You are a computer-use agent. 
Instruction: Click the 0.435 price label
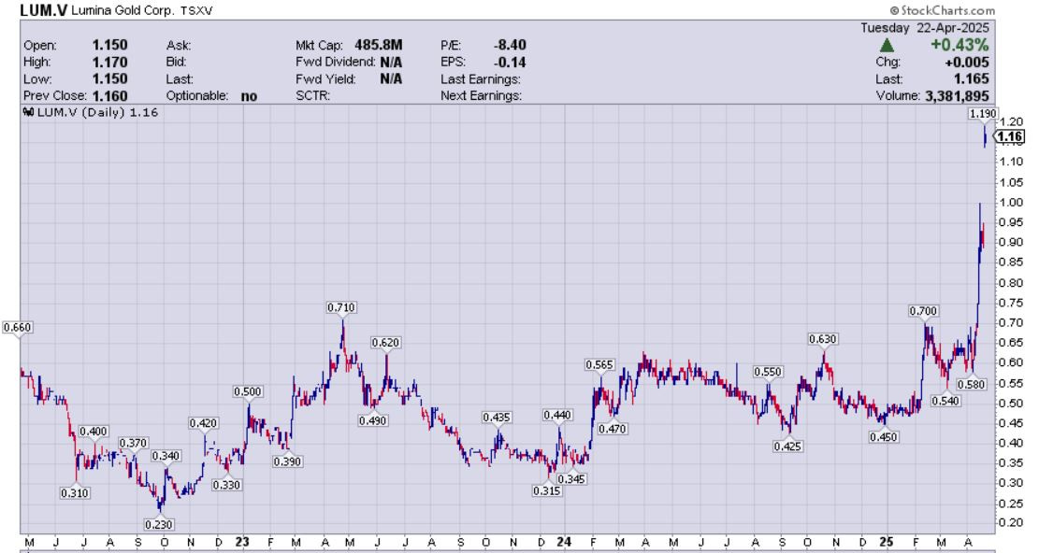[x=497, y=418]
